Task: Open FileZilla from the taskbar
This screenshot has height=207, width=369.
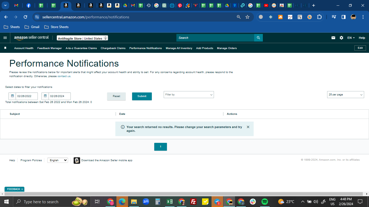Action: click(x=193, y=202)
